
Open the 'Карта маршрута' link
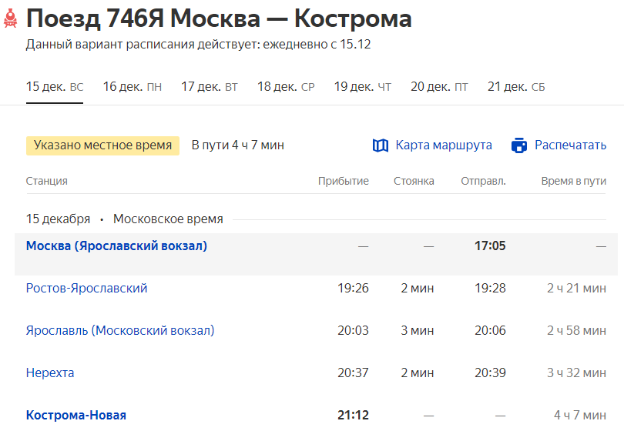click(x=444, y=145)
